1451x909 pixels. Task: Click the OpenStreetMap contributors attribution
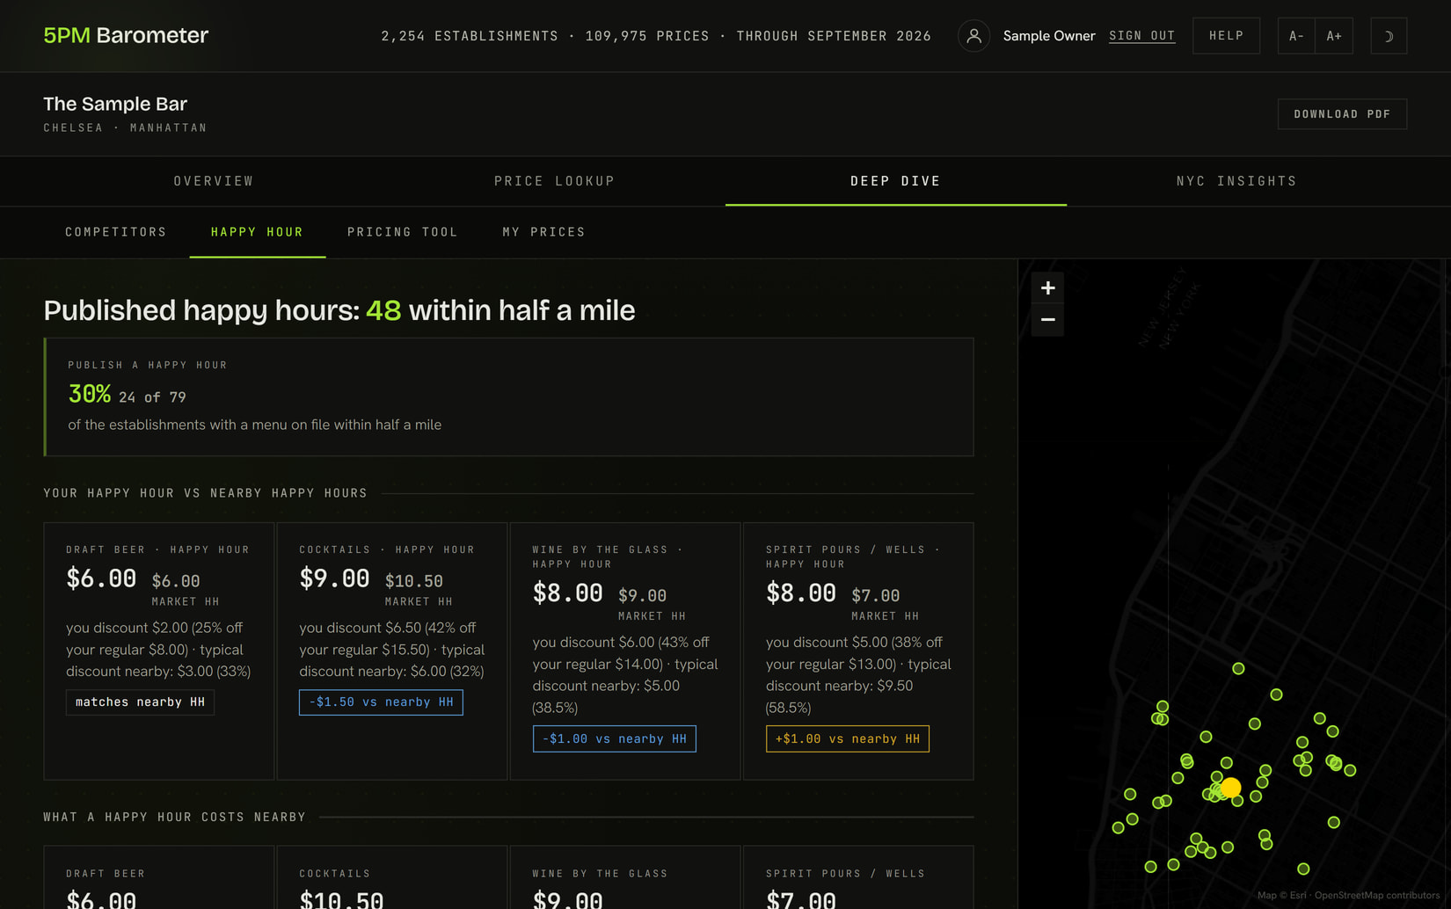[x=1377, y=896]
